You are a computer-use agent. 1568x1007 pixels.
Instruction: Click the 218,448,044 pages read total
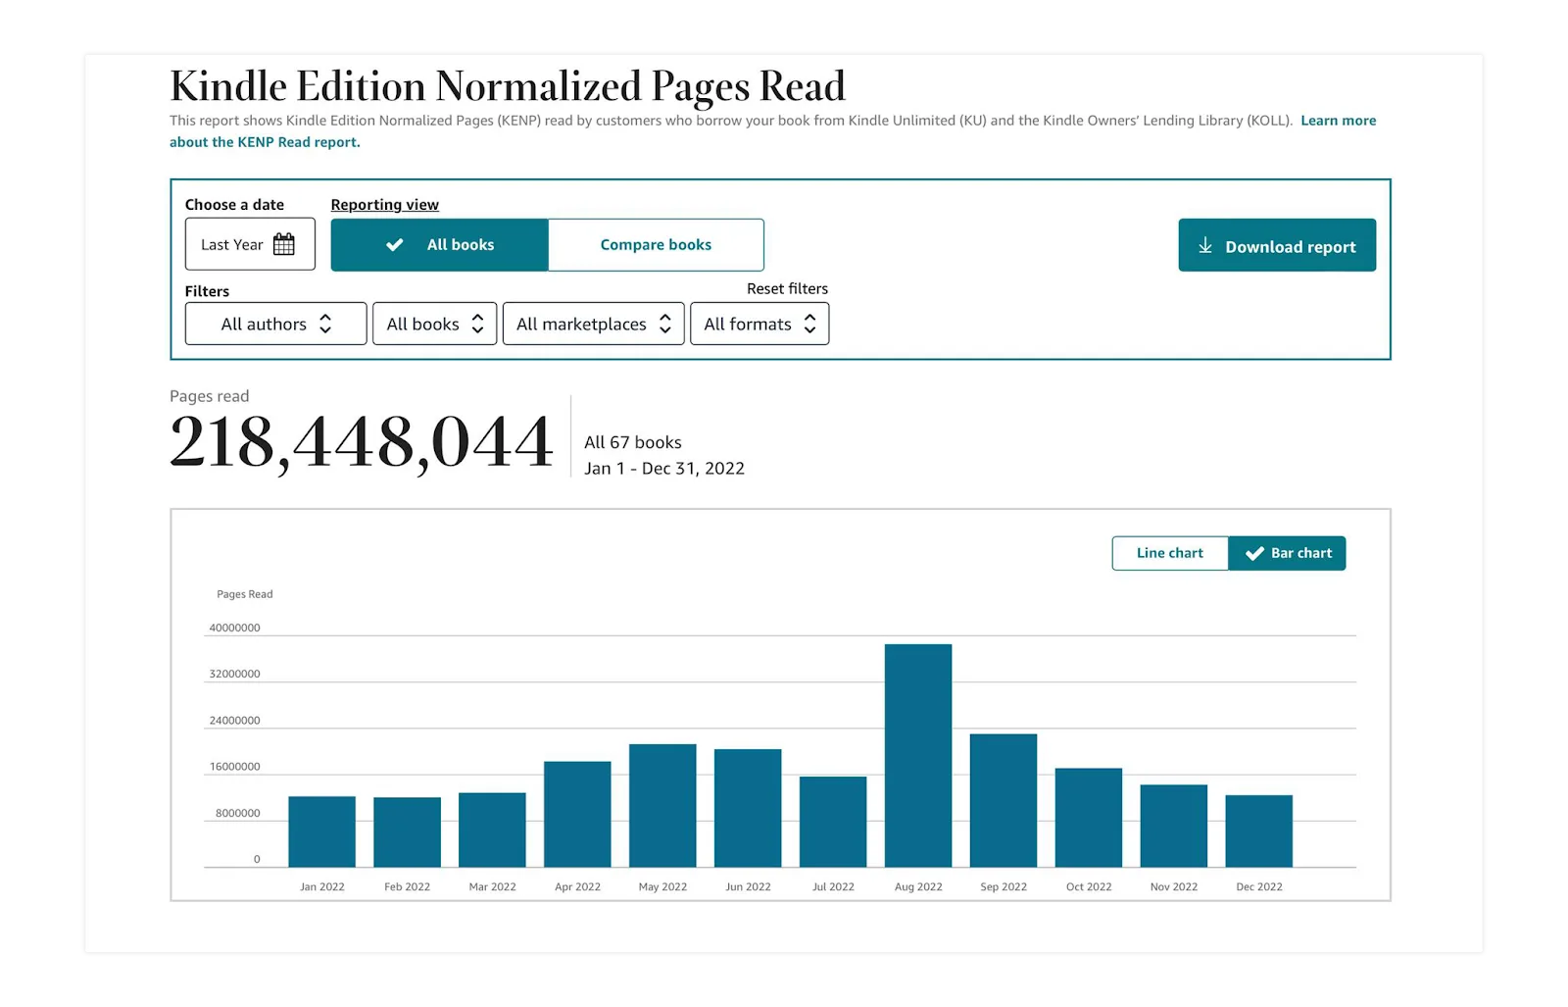click(362, 442)
